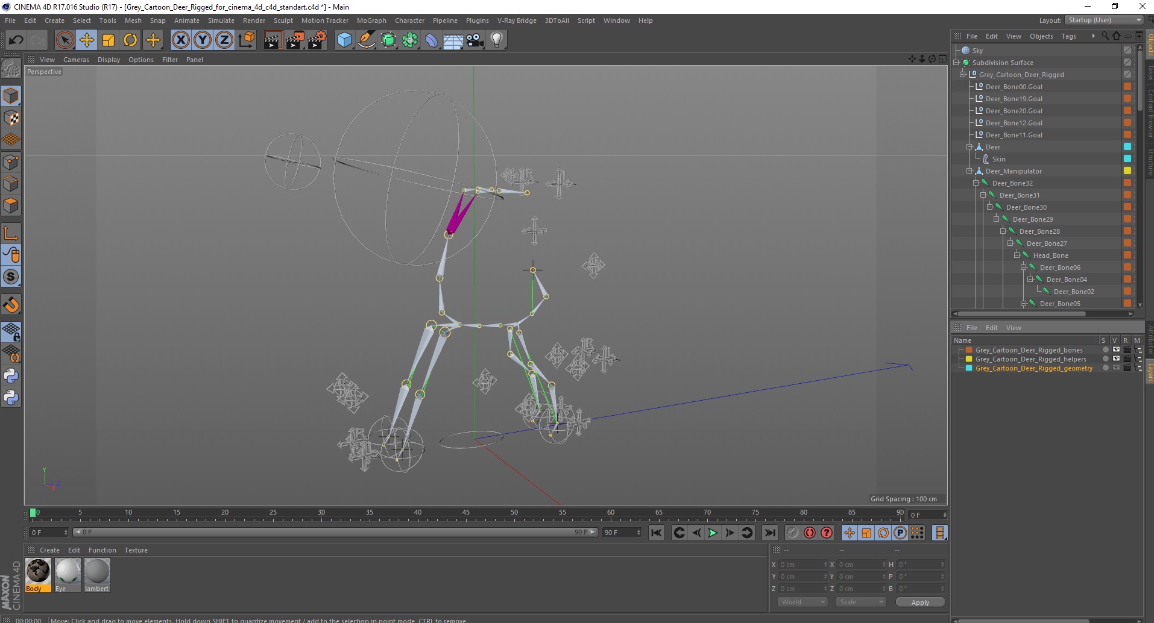Screen dimensions: 1154x623
Task: Open Edit Render Settings icon
Action: [x=317, y=40]
